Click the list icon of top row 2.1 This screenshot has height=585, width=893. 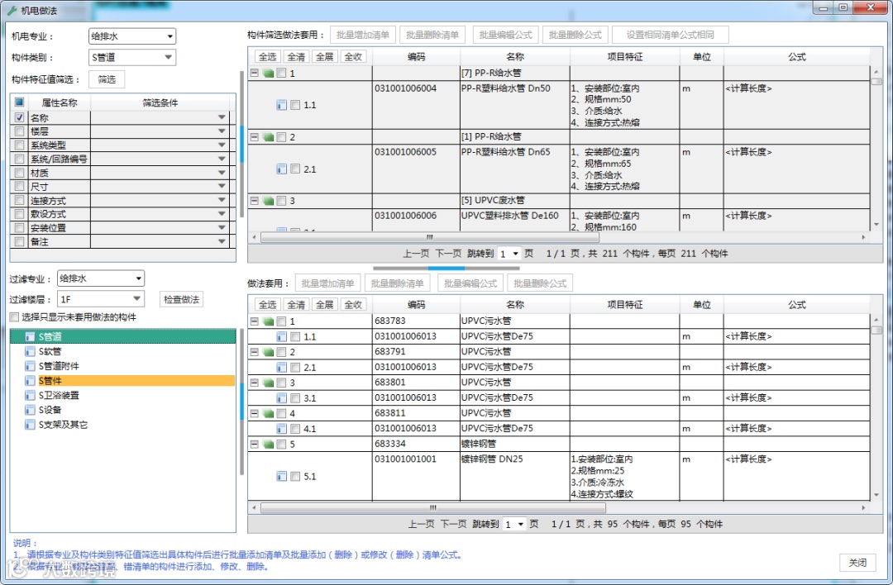click(x=281, y=169)
